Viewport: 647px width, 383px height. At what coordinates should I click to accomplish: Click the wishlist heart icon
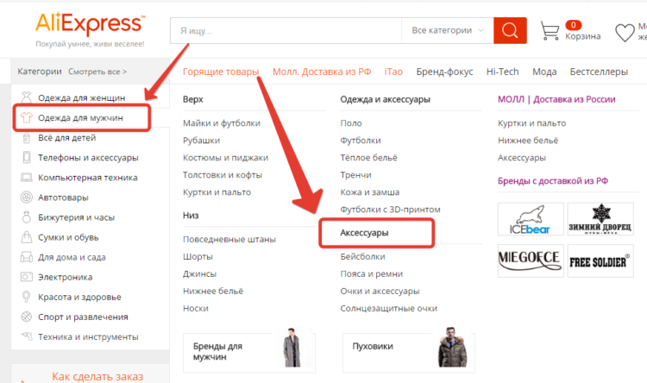625,33
